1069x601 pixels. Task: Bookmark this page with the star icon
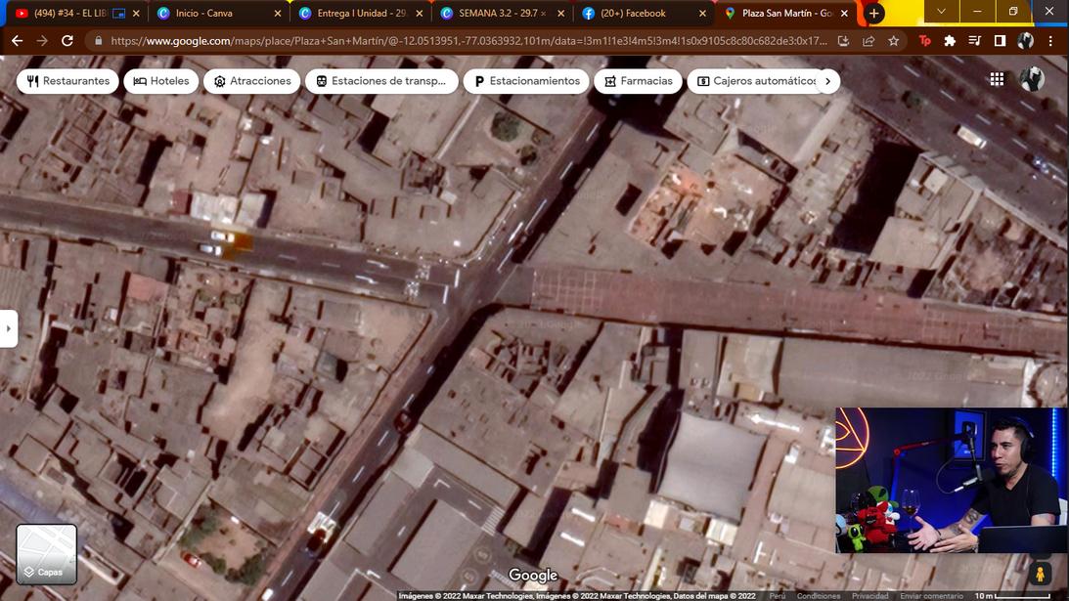893,41
